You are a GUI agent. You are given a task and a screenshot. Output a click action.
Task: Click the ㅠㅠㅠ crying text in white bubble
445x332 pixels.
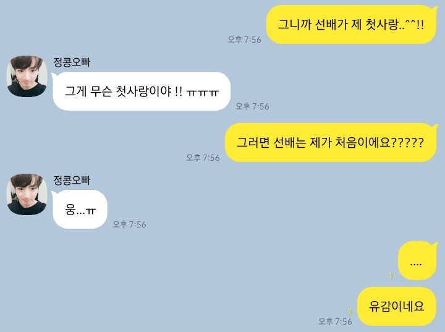coord(203,92)
